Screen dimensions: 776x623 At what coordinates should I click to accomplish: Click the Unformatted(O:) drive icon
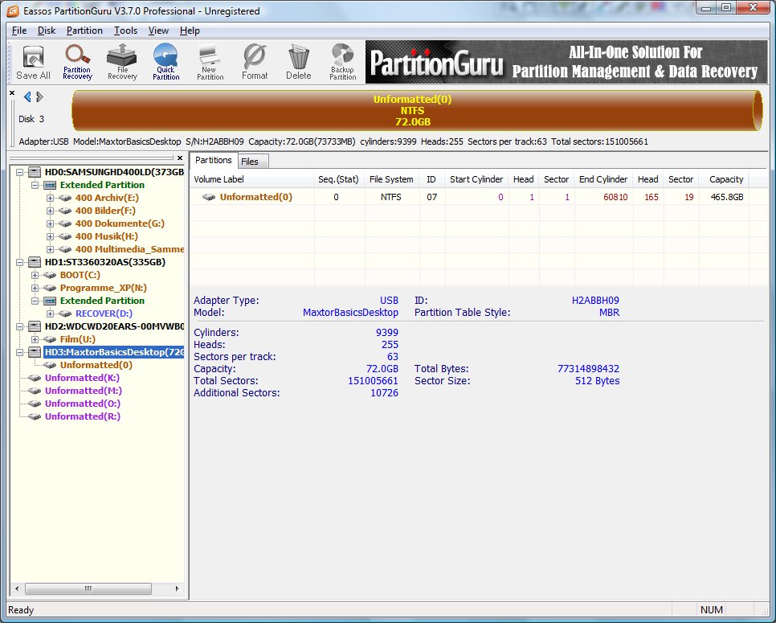(x=35, y=404)
